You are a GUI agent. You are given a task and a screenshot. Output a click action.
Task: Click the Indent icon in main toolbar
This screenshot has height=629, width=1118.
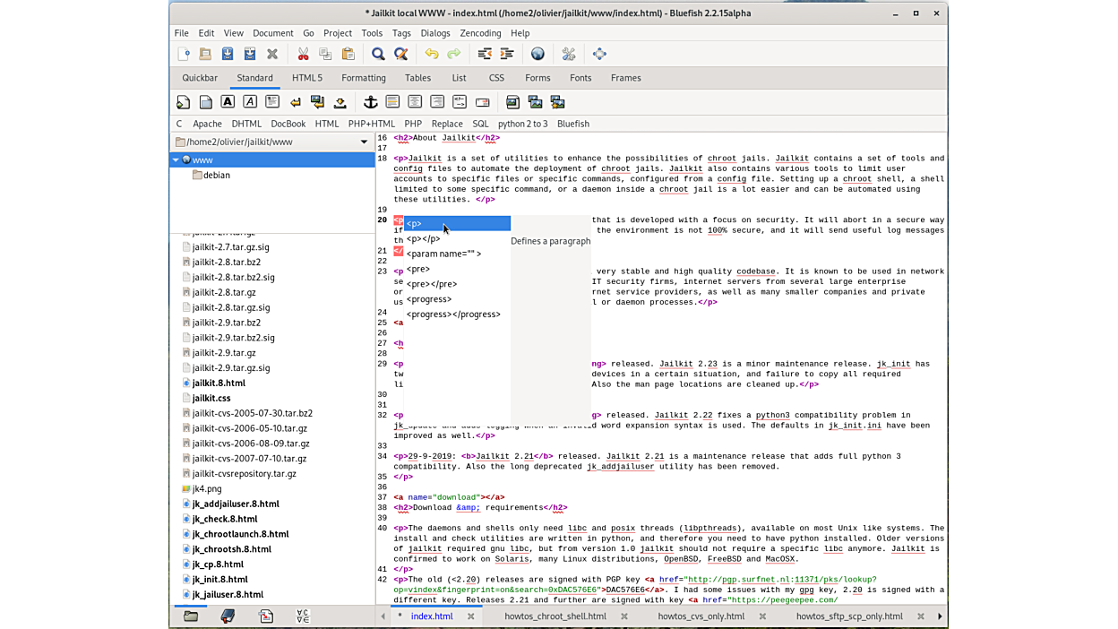point(507,54)
